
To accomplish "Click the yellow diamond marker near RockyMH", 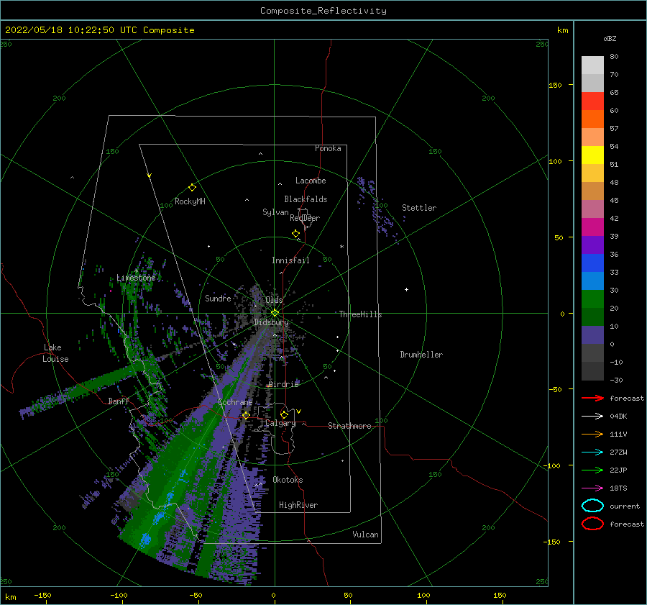I will [192, 188].
